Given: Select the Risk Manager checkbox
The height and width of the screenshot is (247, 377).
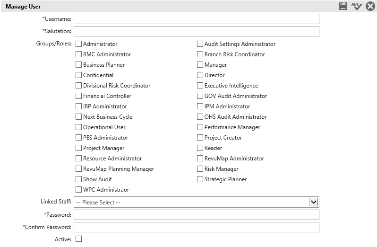Looking at the screenshot, I should pyautogui.click(x=200, y=169).
